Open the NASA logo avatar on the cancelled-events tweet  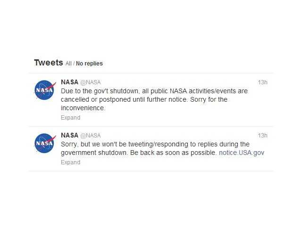click(45, 90)
